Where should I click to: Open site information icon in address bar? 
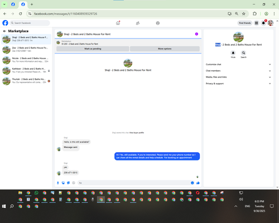(x=30, y=13)
